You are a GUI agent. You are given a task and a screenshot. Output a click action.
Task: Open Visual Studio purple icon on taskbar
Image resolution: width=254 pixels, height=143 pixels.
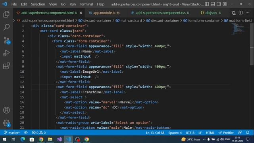coord(59,139)
